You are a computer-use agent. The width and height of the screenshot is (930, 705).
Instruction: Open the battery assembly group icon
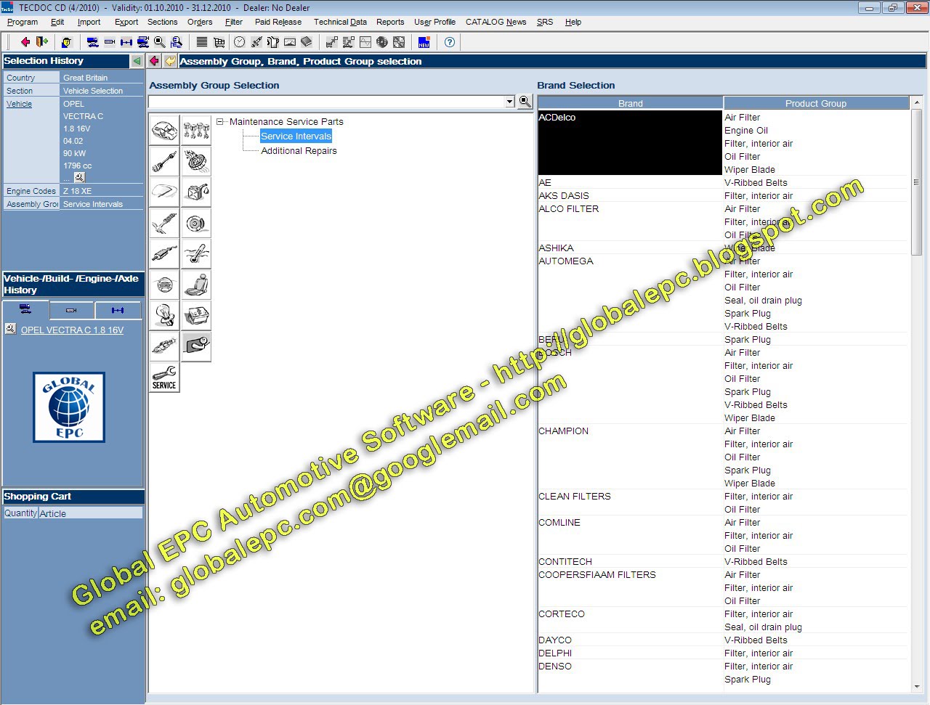[196, 316]
